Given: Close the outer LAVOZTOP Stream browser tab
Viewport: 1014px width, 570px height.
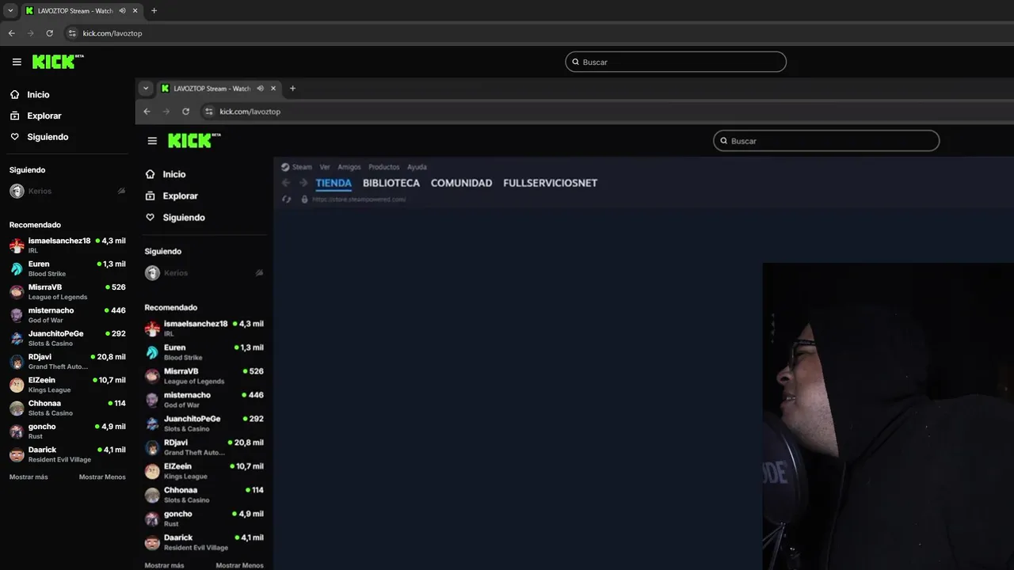Looking at the screenshot, I should [x=135, y=11].
